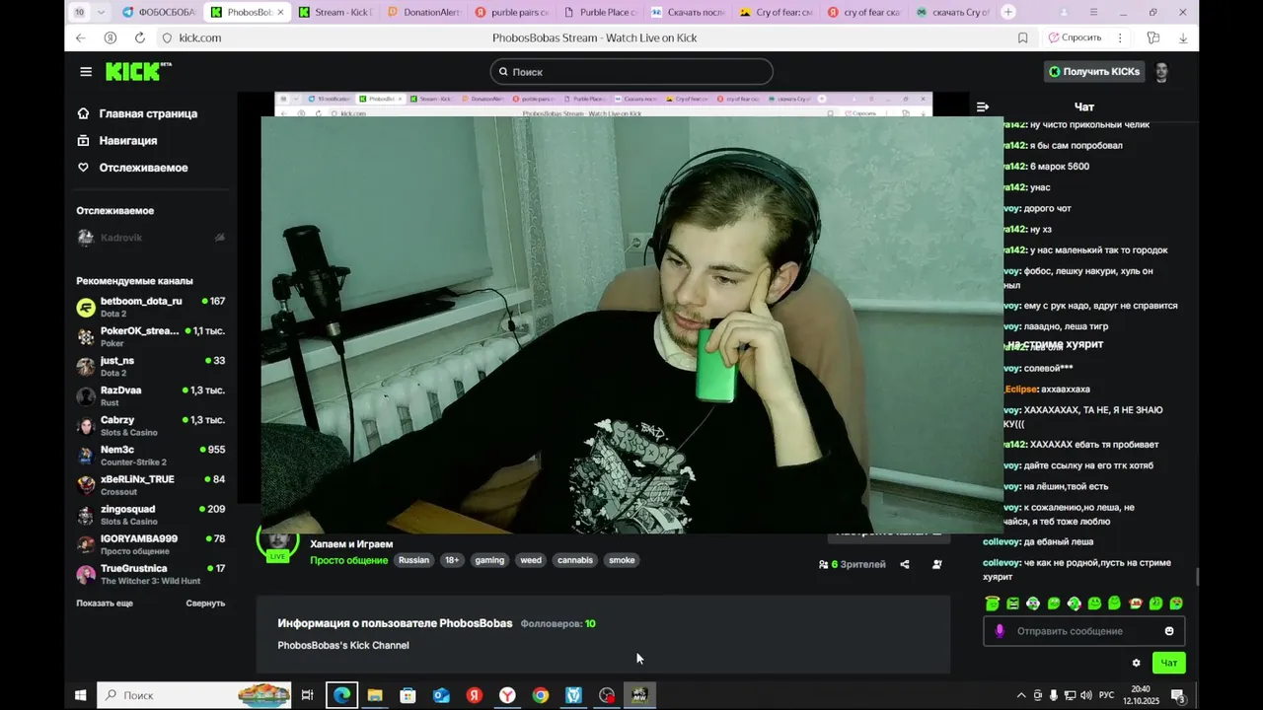Click the Получить KICKs button
The image size is (1263, 710).
coord(1094,72)
